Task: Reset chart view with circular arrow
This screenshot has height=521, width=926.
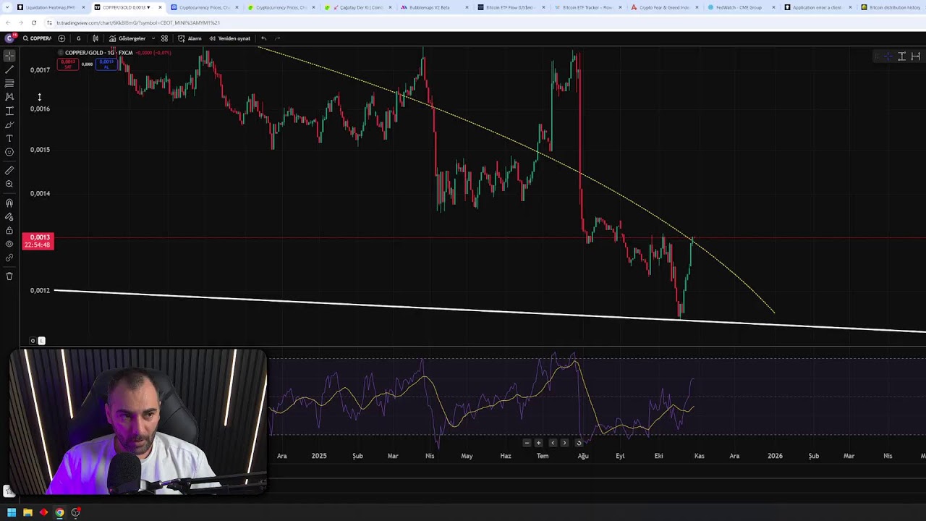Action: point(579,443)
